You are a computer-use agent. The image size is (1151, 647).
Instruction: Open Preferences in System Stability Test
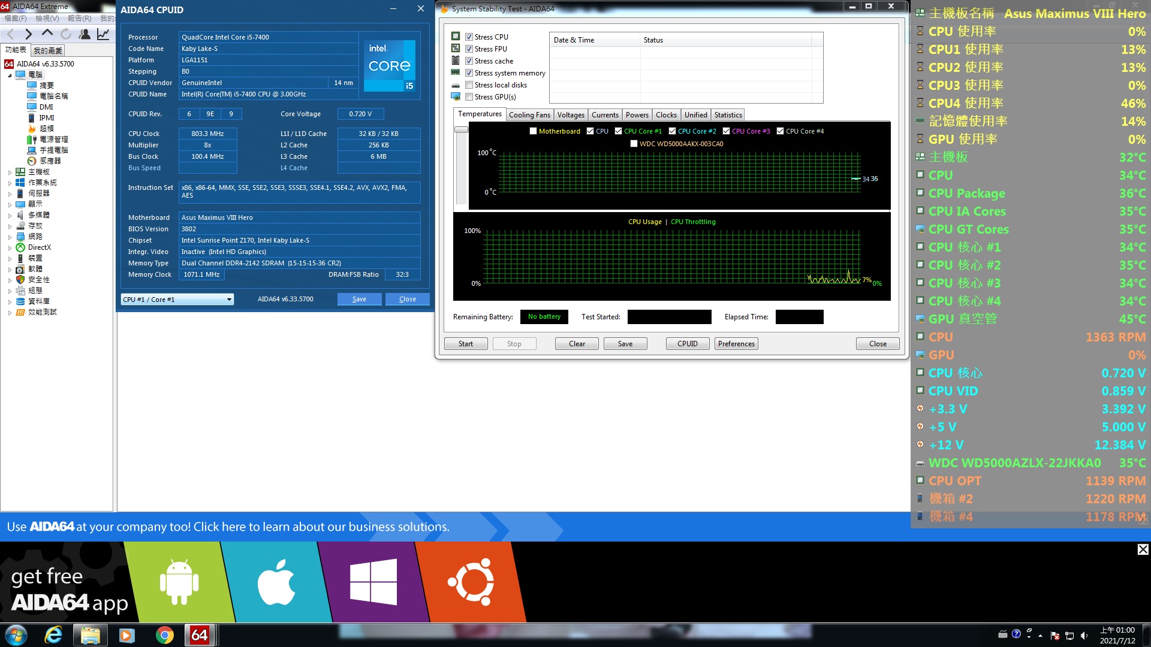pos(736,344)
